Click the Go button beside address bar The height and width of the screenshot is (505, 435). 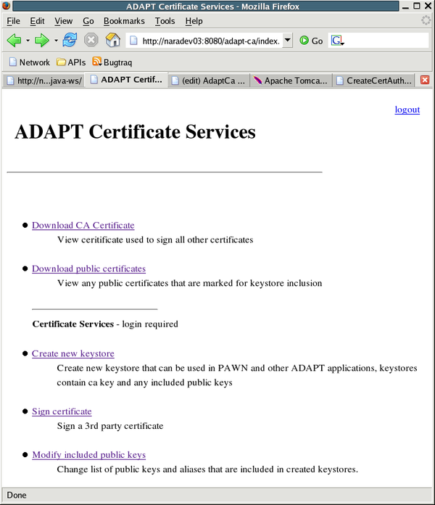pos(311,41)
